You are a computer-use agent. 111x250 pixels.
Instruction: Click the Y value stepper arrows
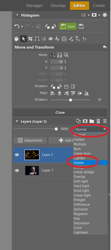(x=65, y=68)
